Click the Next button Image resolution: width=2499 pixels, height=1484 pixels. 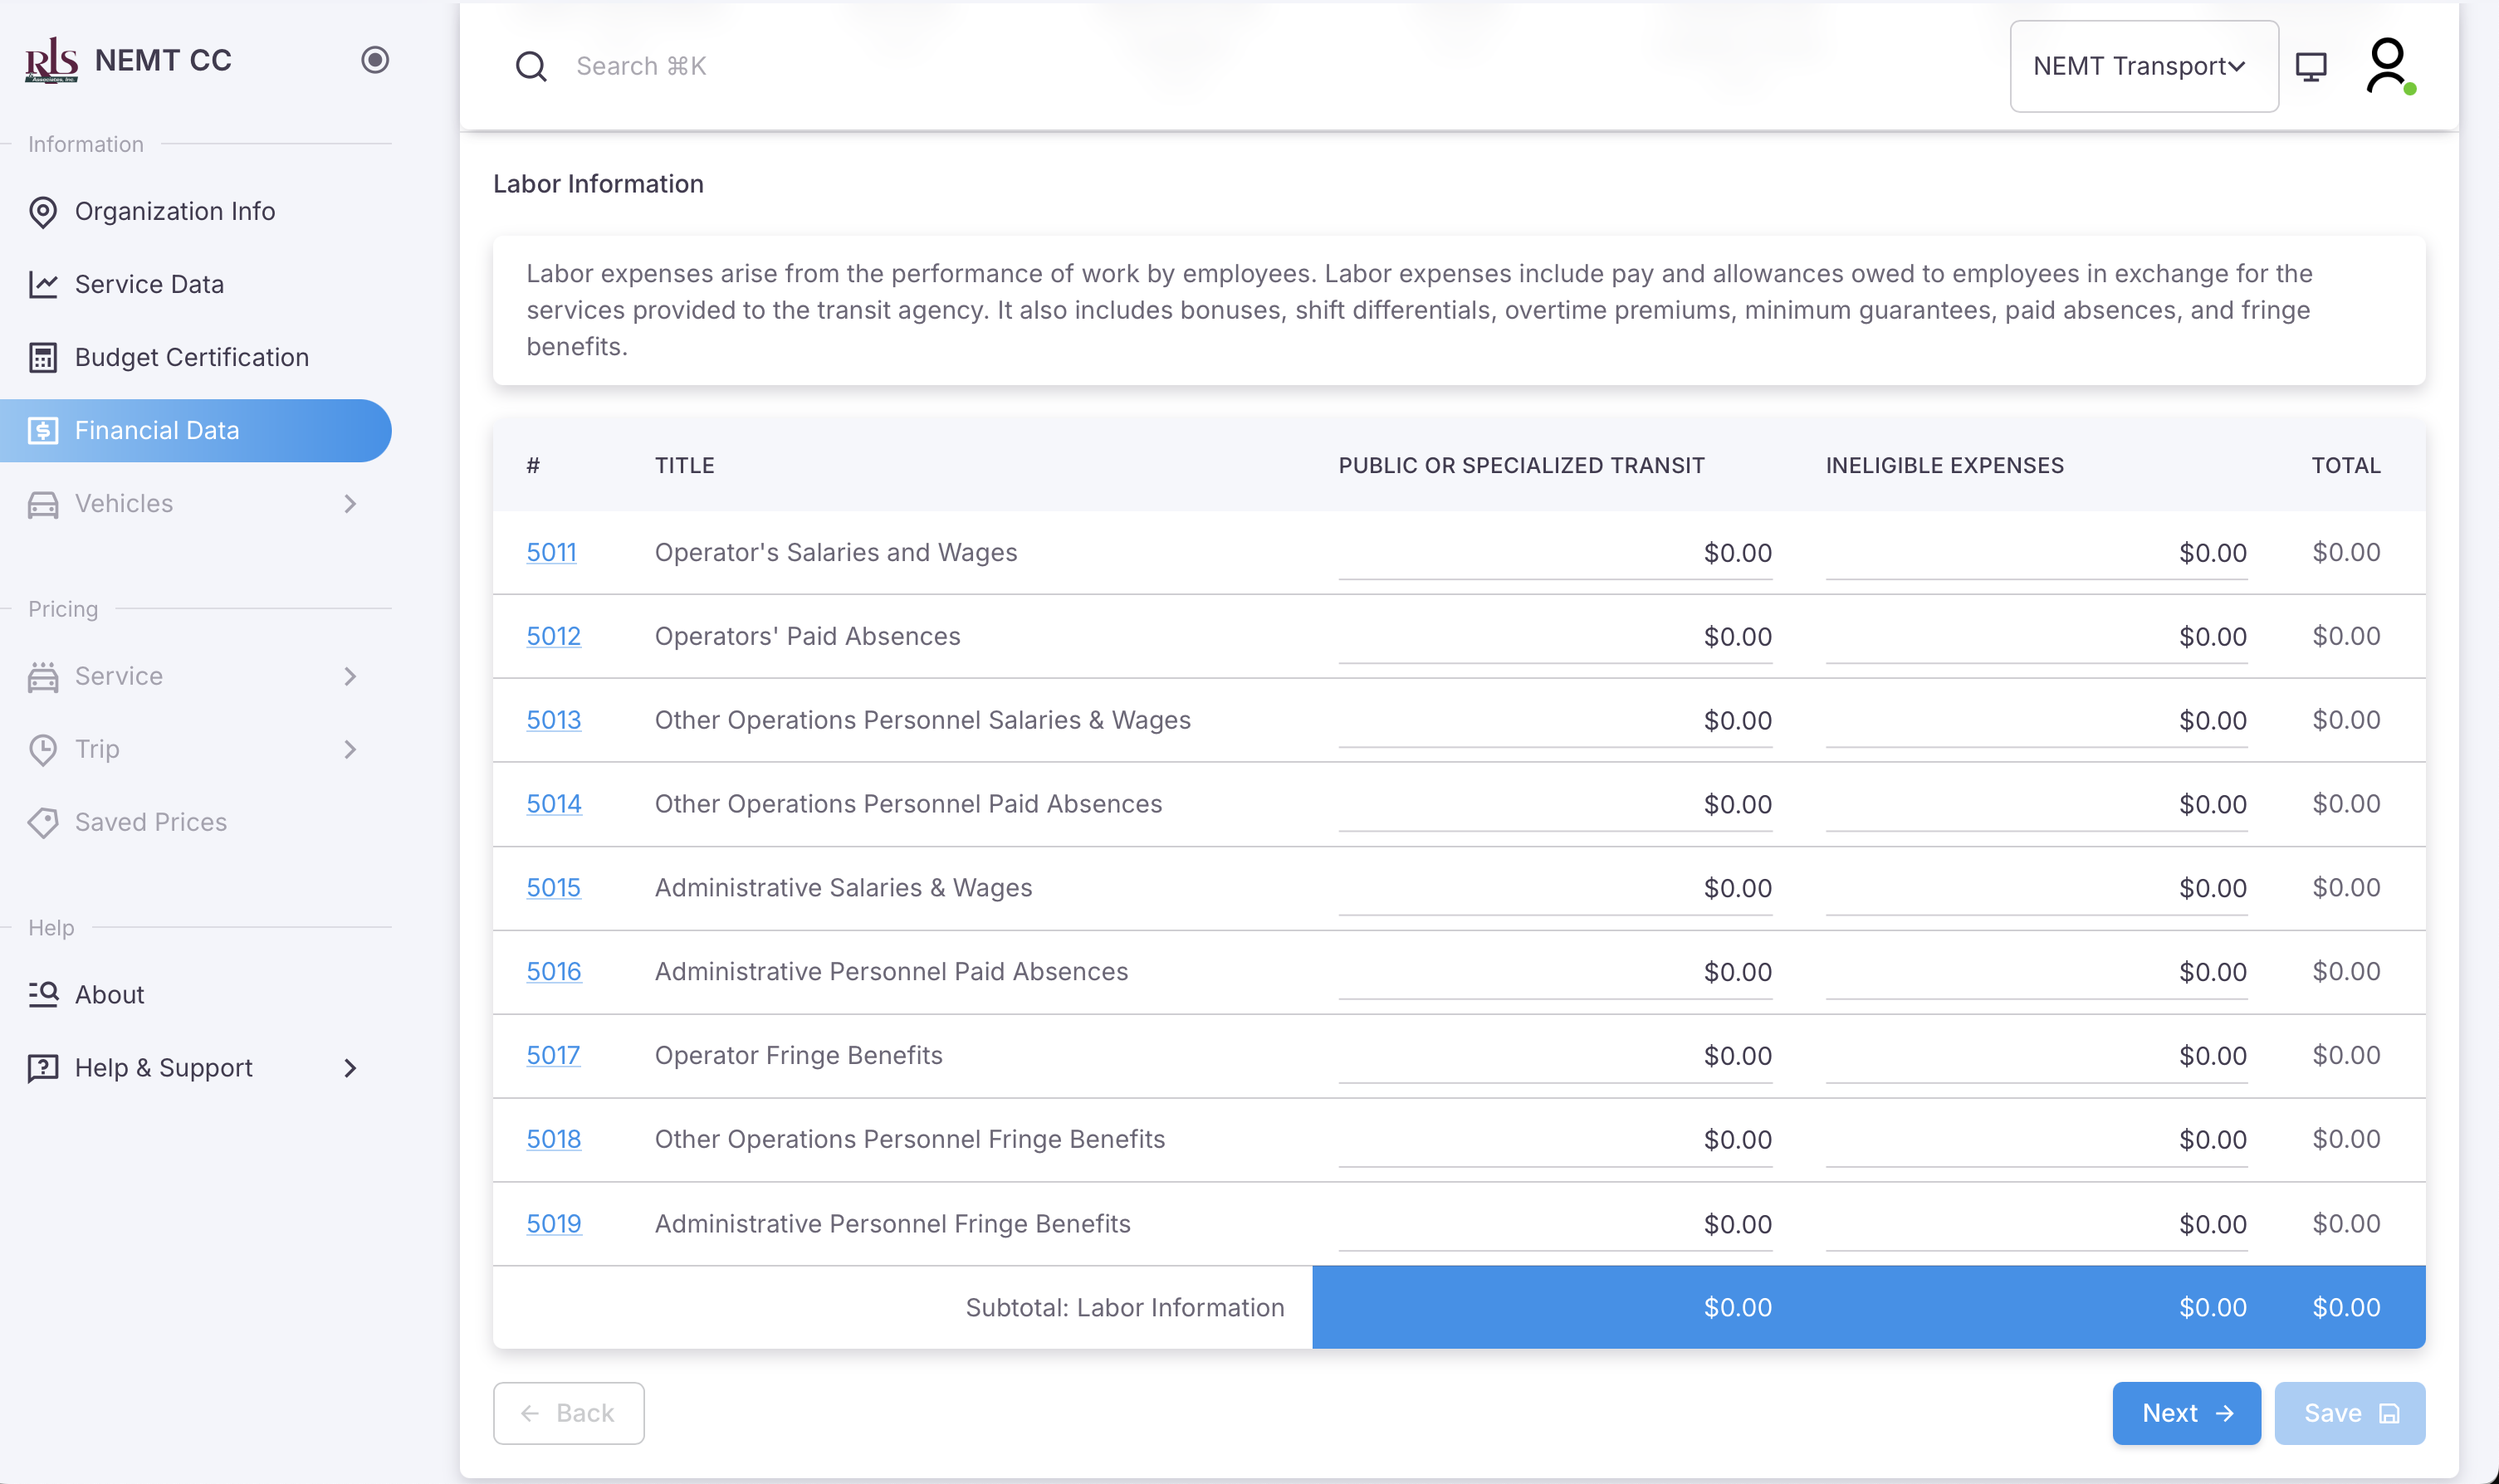[x=2186, y=1413]
